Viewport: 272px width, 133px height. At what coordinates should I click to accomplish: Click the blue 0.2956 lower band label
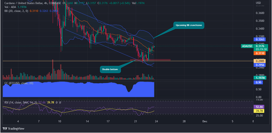pyautogui.click(x=259, y=65)
